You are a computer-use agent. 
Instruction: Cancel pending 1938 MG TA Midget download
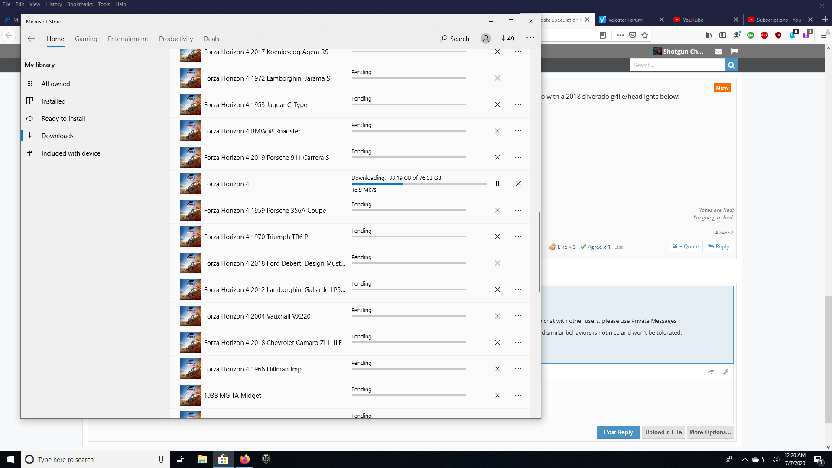click(497, 395)
